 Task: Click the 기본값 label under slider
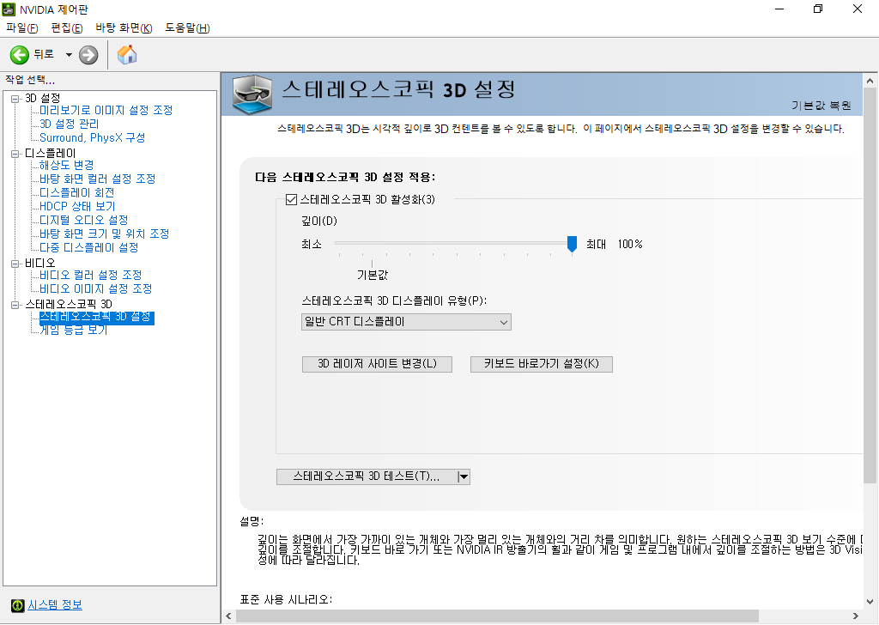(x=373, y=276)
